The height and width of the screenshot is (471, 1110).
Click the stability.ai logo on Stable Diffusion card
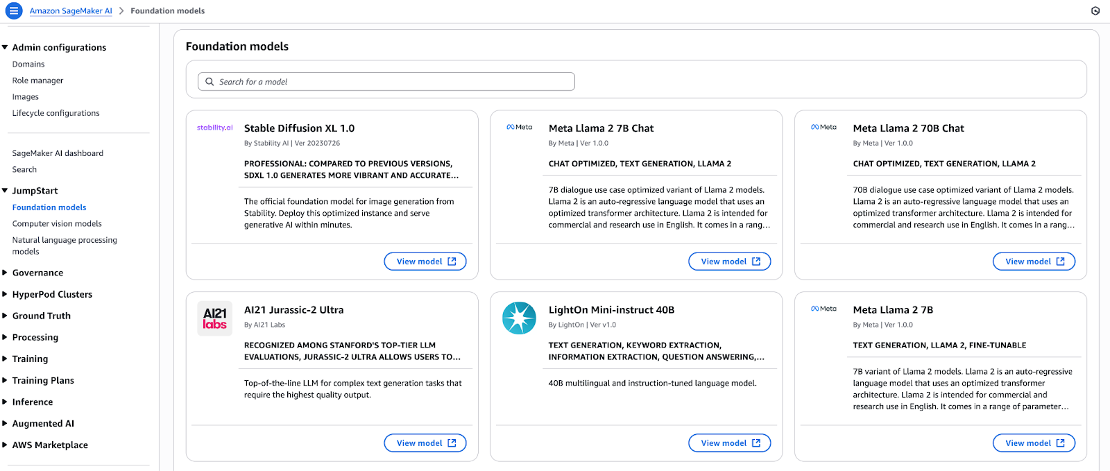215,128
